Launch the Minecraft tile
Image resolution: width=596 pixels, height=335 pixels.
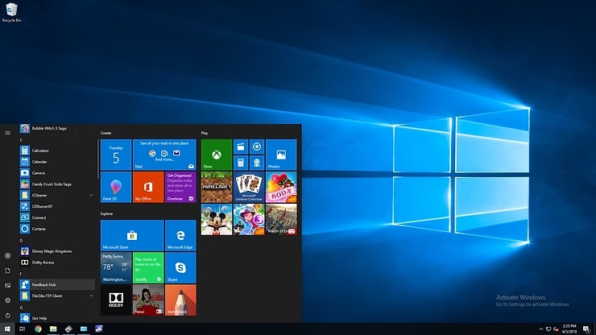217,187
